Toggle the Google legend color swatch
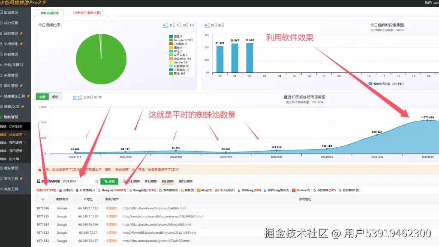 (171, 40)
